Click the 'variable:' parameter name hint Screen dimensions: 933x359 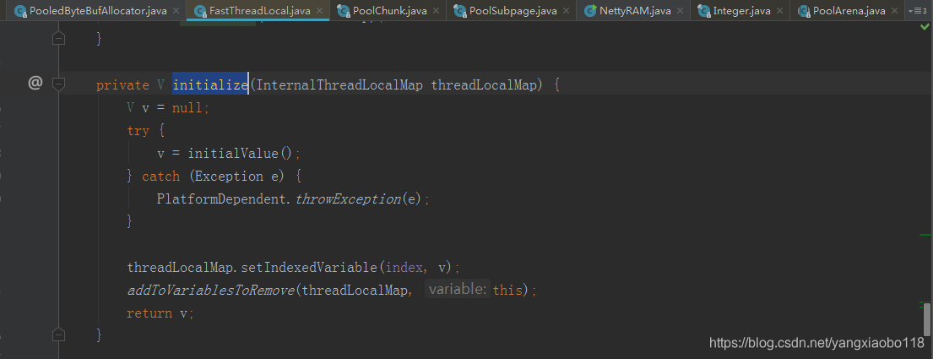coord(458,290)
